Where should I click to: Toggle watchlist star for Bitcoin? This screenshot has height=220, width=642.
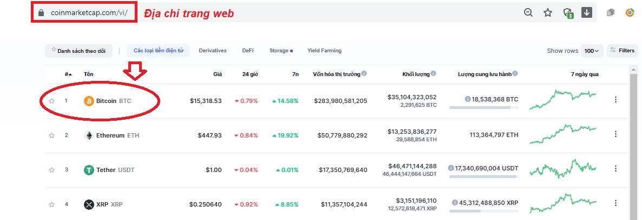pyautogui.click(x=52, y=101)
